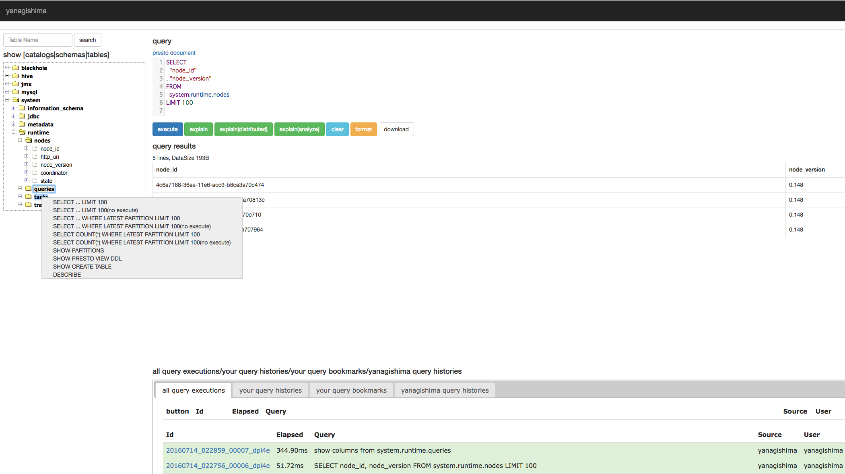This screenshot has height=474, width=845.
Task: Click the hive catalog folder icon
Action: point(16,76)
